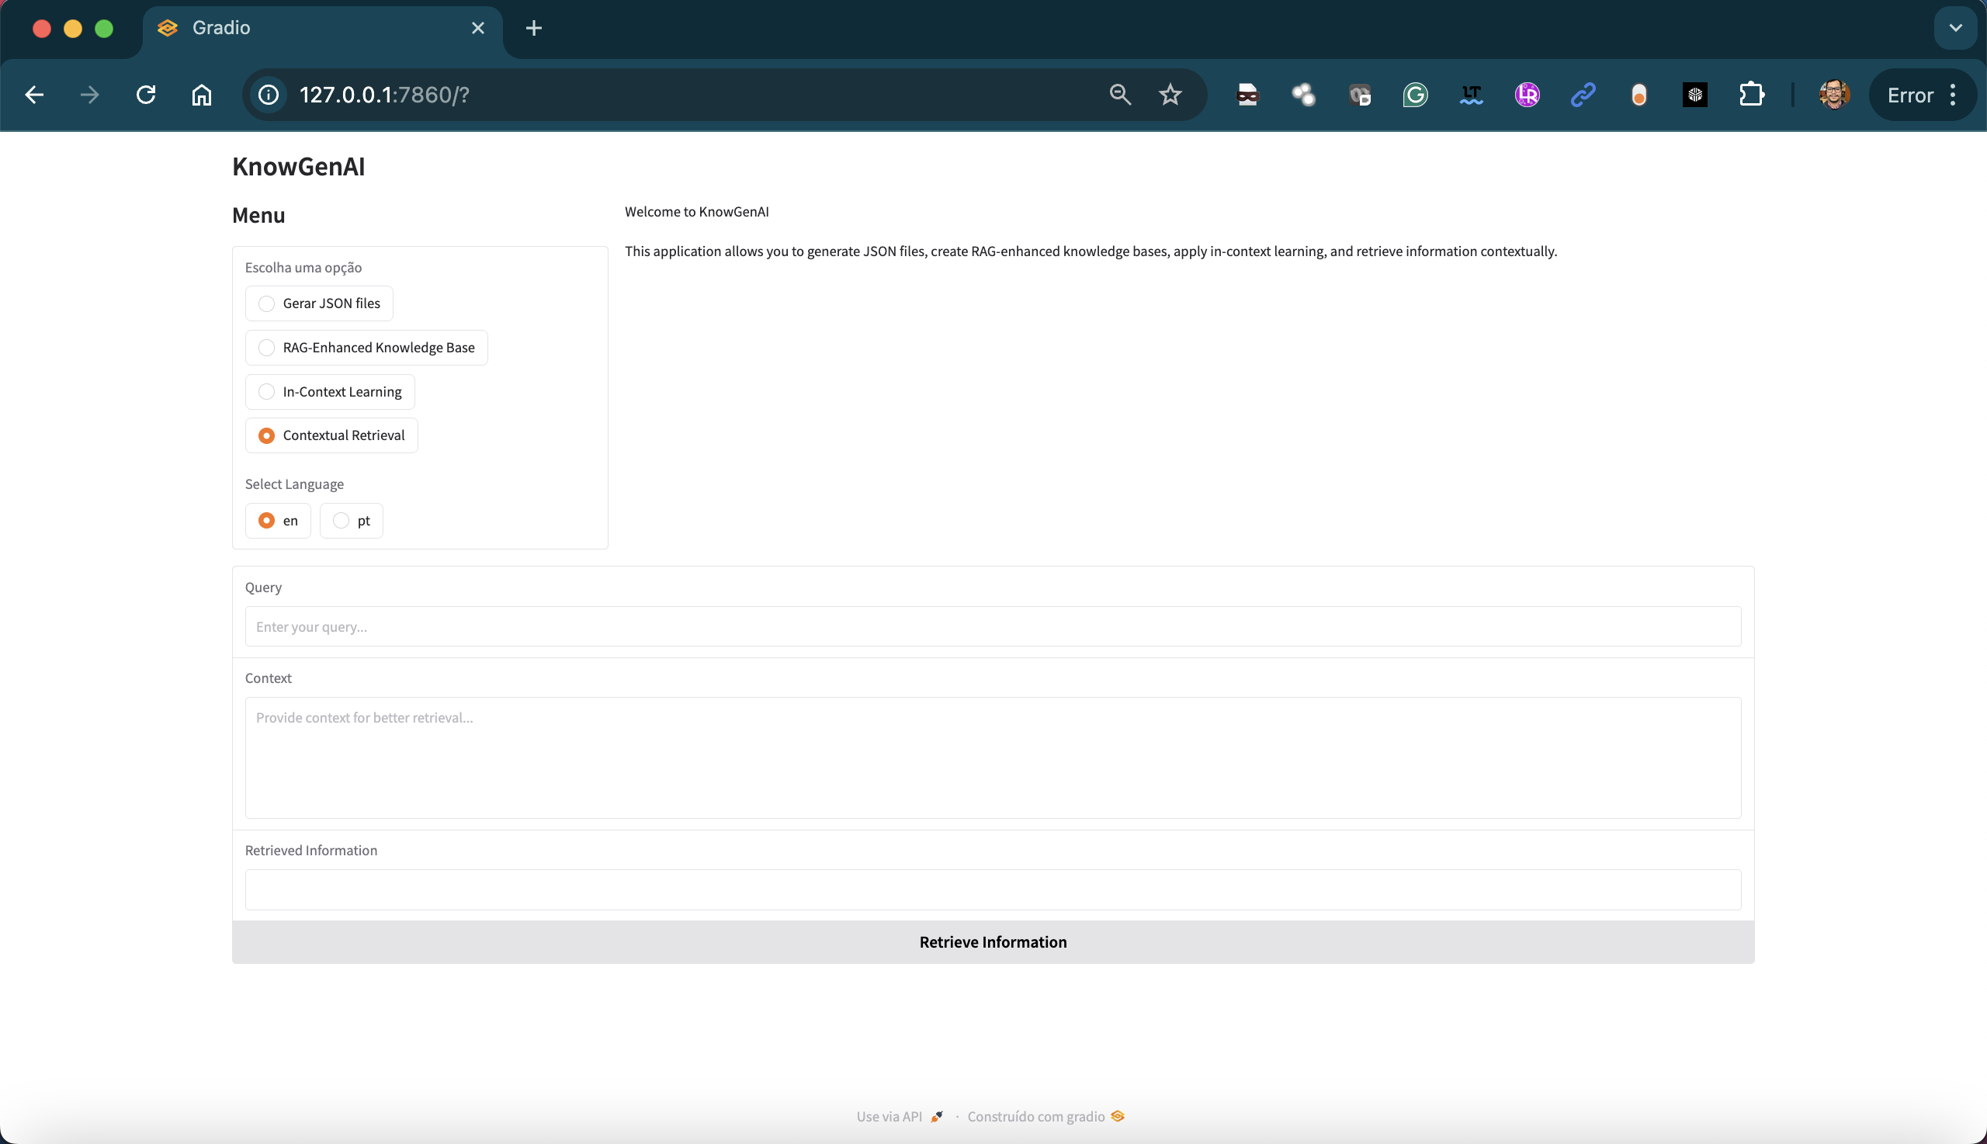Image resolution: width=1987 pixels, height=1144 pixels.
Task: Switch language to pt
Action: pos(341,521)
